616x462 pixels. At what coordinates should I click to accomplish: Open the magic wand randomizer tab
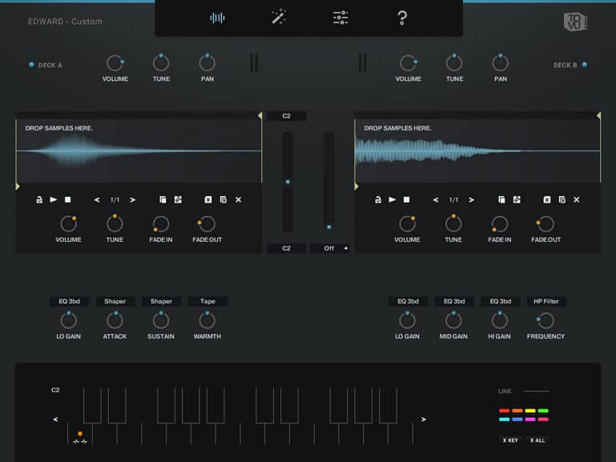279,18
